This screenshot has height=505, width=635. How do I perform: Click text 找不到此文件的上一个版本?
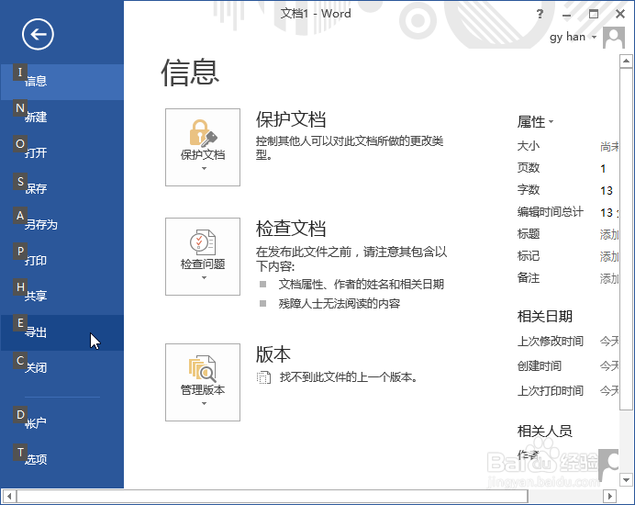(x=349, y=377)
